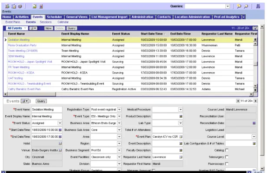Click the Query button in the list applet
Image resolution: width=267 pixels, height=173 pixels.
[x=72, y=28]
